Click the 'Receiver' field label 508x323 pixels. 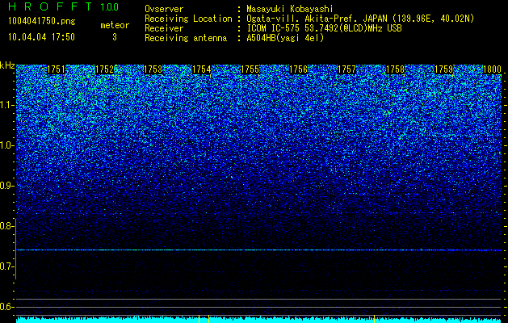[164, 28]
